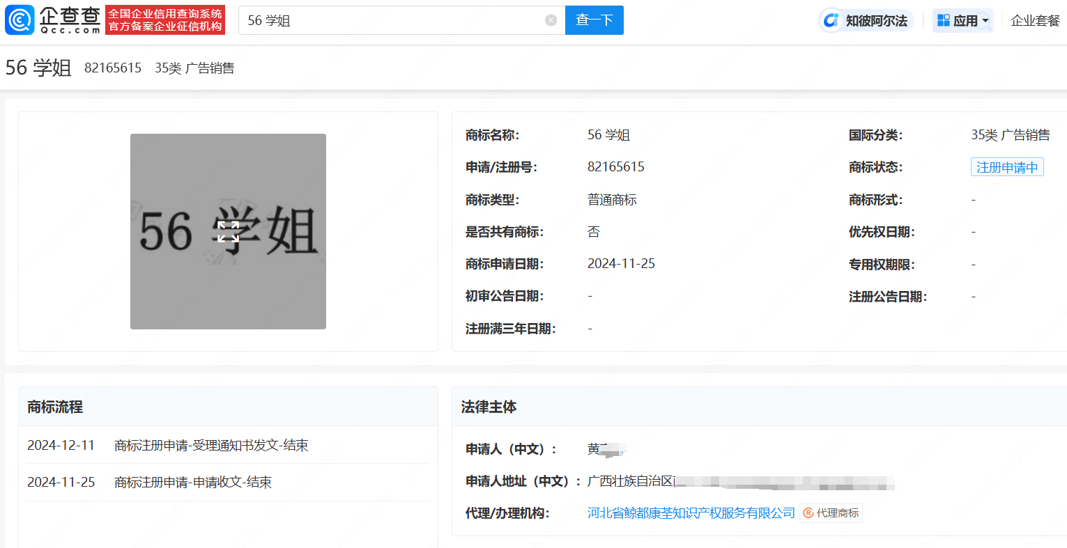Click the red 全国企业信用查询系统 banner
The image size is (1067, 548).
coord(165,20)
